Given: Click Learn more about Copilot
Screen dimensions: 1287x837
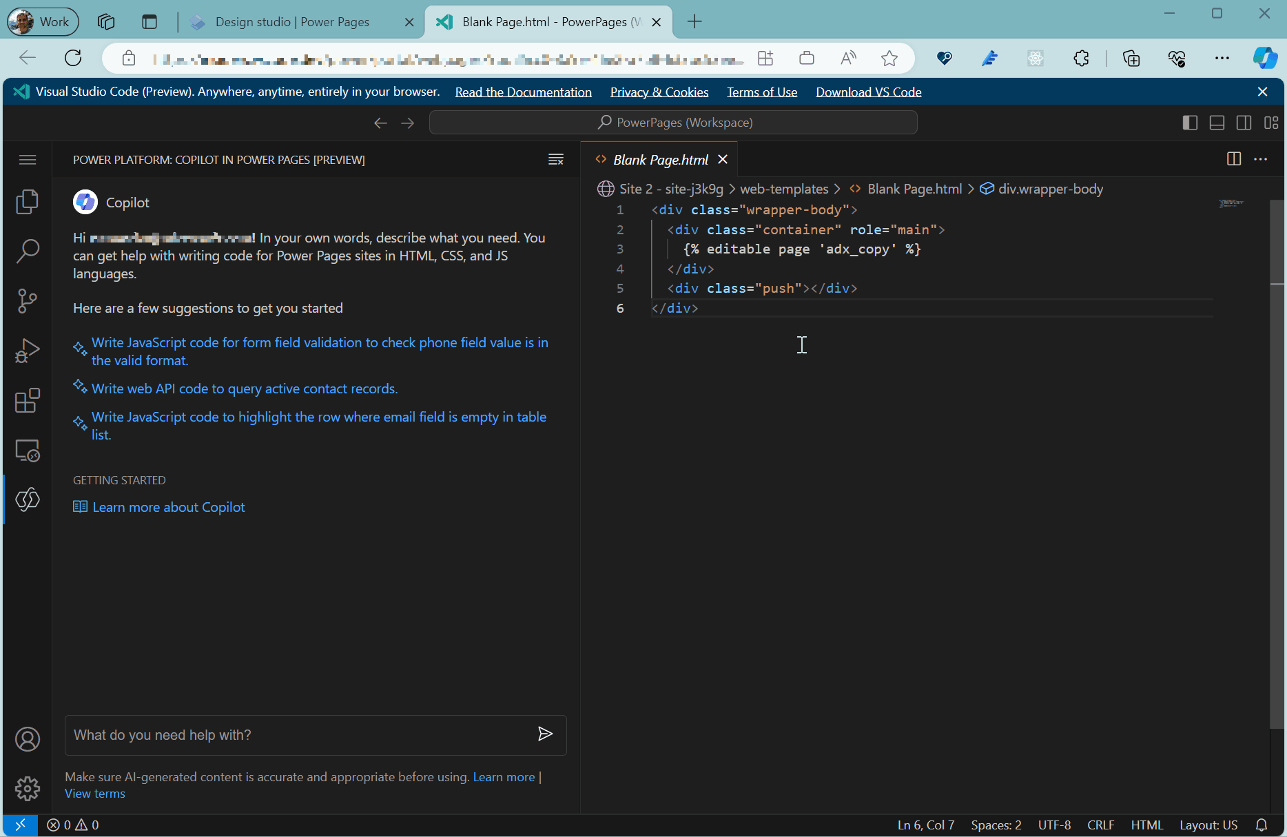Looking at the screenshot, I should 168,507.
